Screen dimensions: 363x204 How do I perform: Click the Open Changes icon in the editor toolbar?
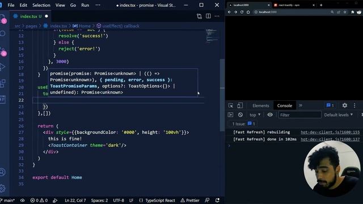click(199, 16)
